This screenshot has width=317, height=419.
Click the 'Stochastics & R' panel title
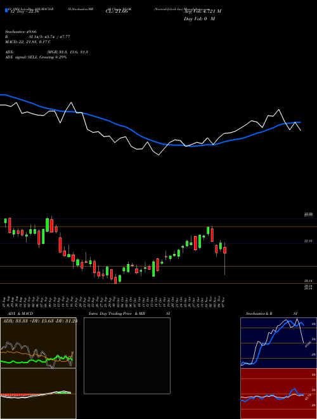[x=259, y=314]
